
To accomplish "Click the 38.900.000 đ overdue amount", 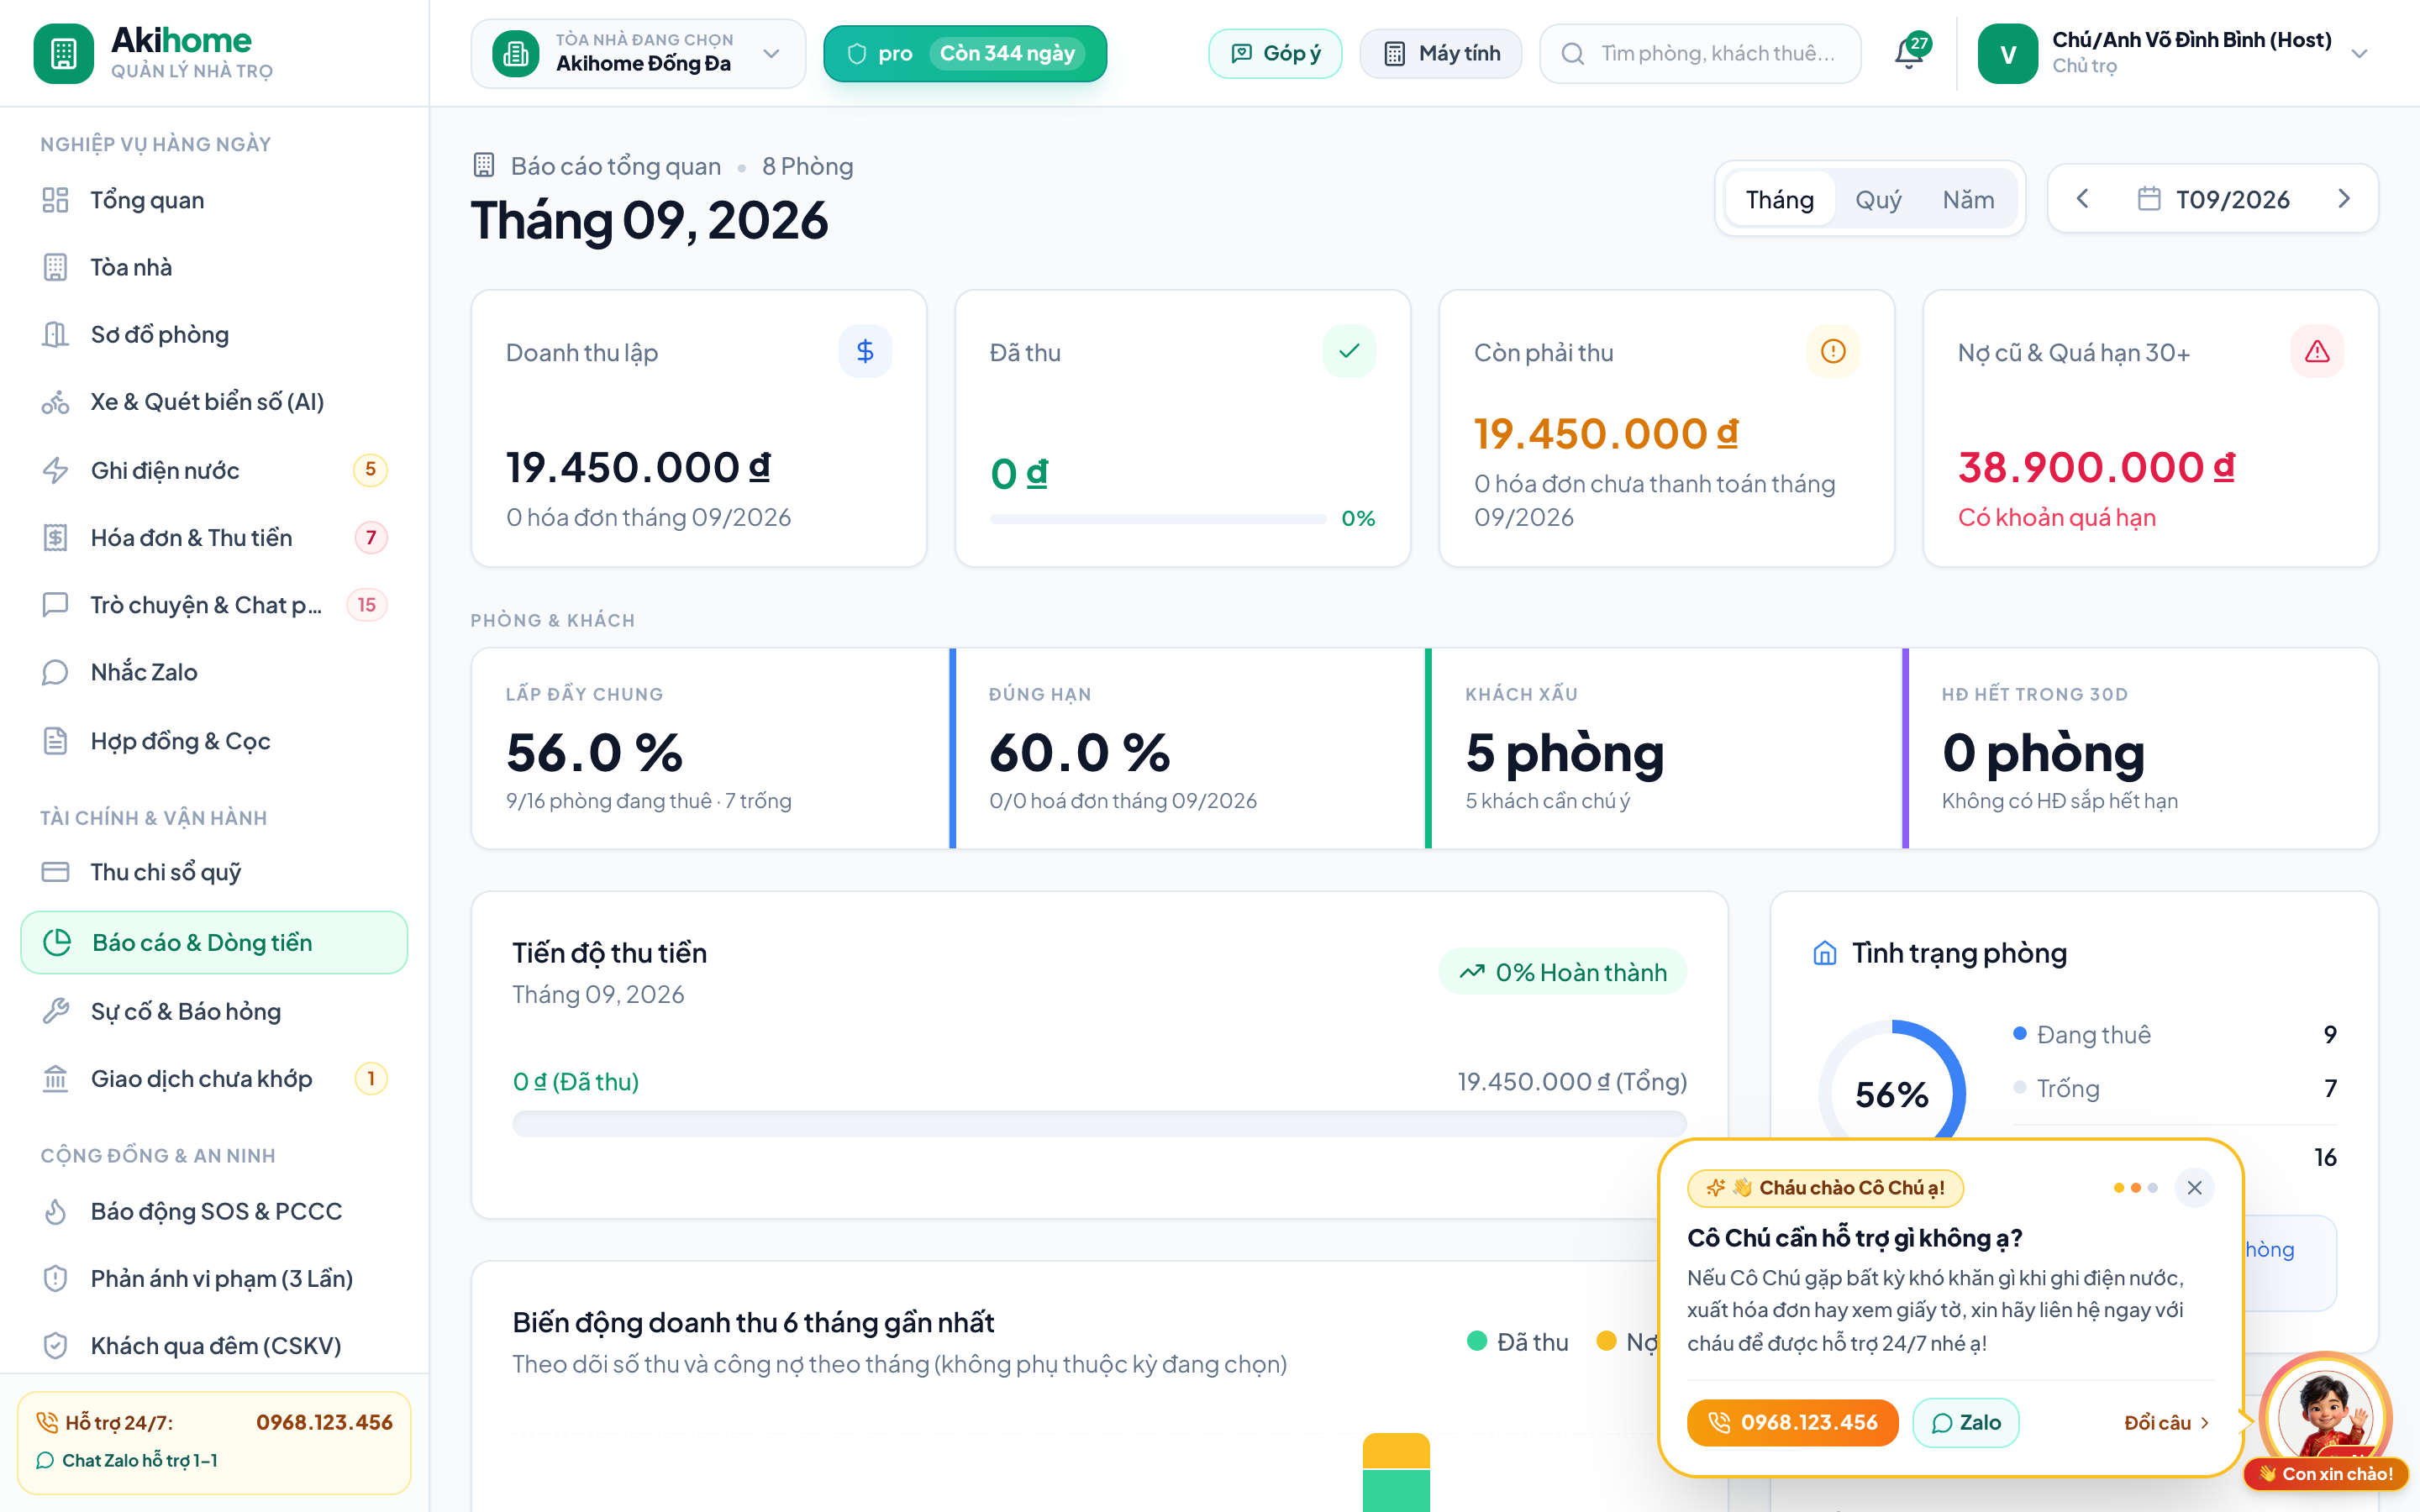I will [x=2096, y=467].
